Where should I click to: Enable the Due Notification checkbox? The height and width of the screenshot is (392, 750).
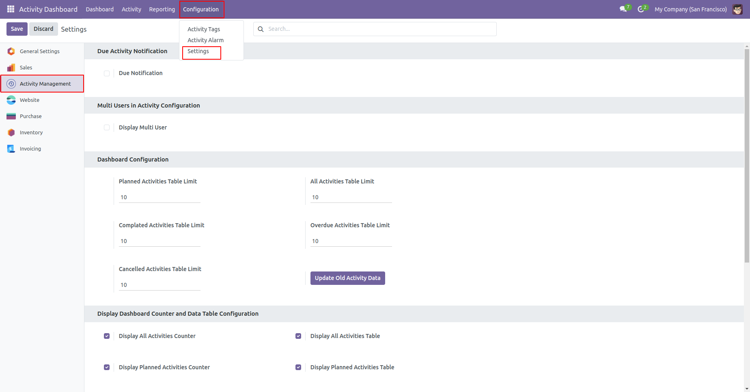click(107, 73)
